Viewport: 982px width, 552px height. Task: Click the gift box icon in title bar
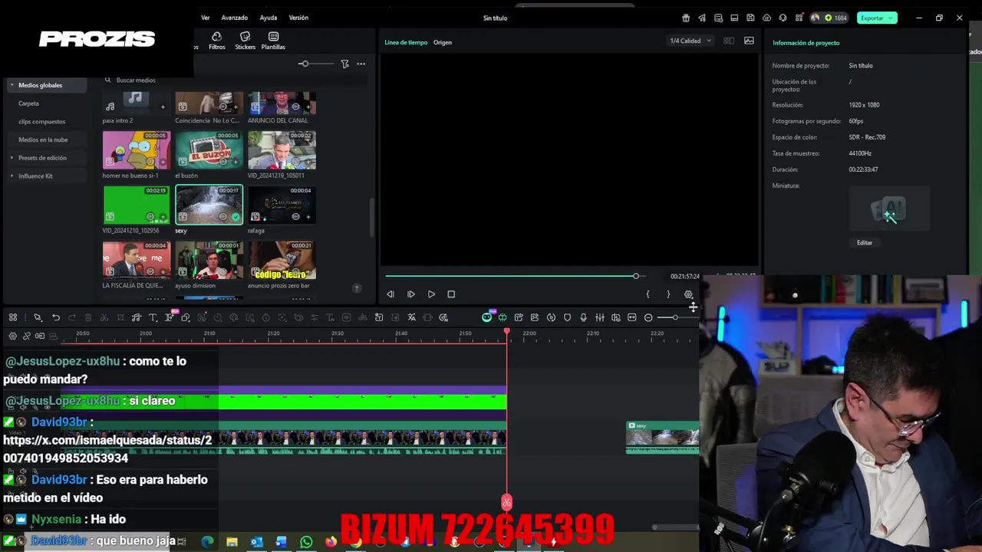686,18
